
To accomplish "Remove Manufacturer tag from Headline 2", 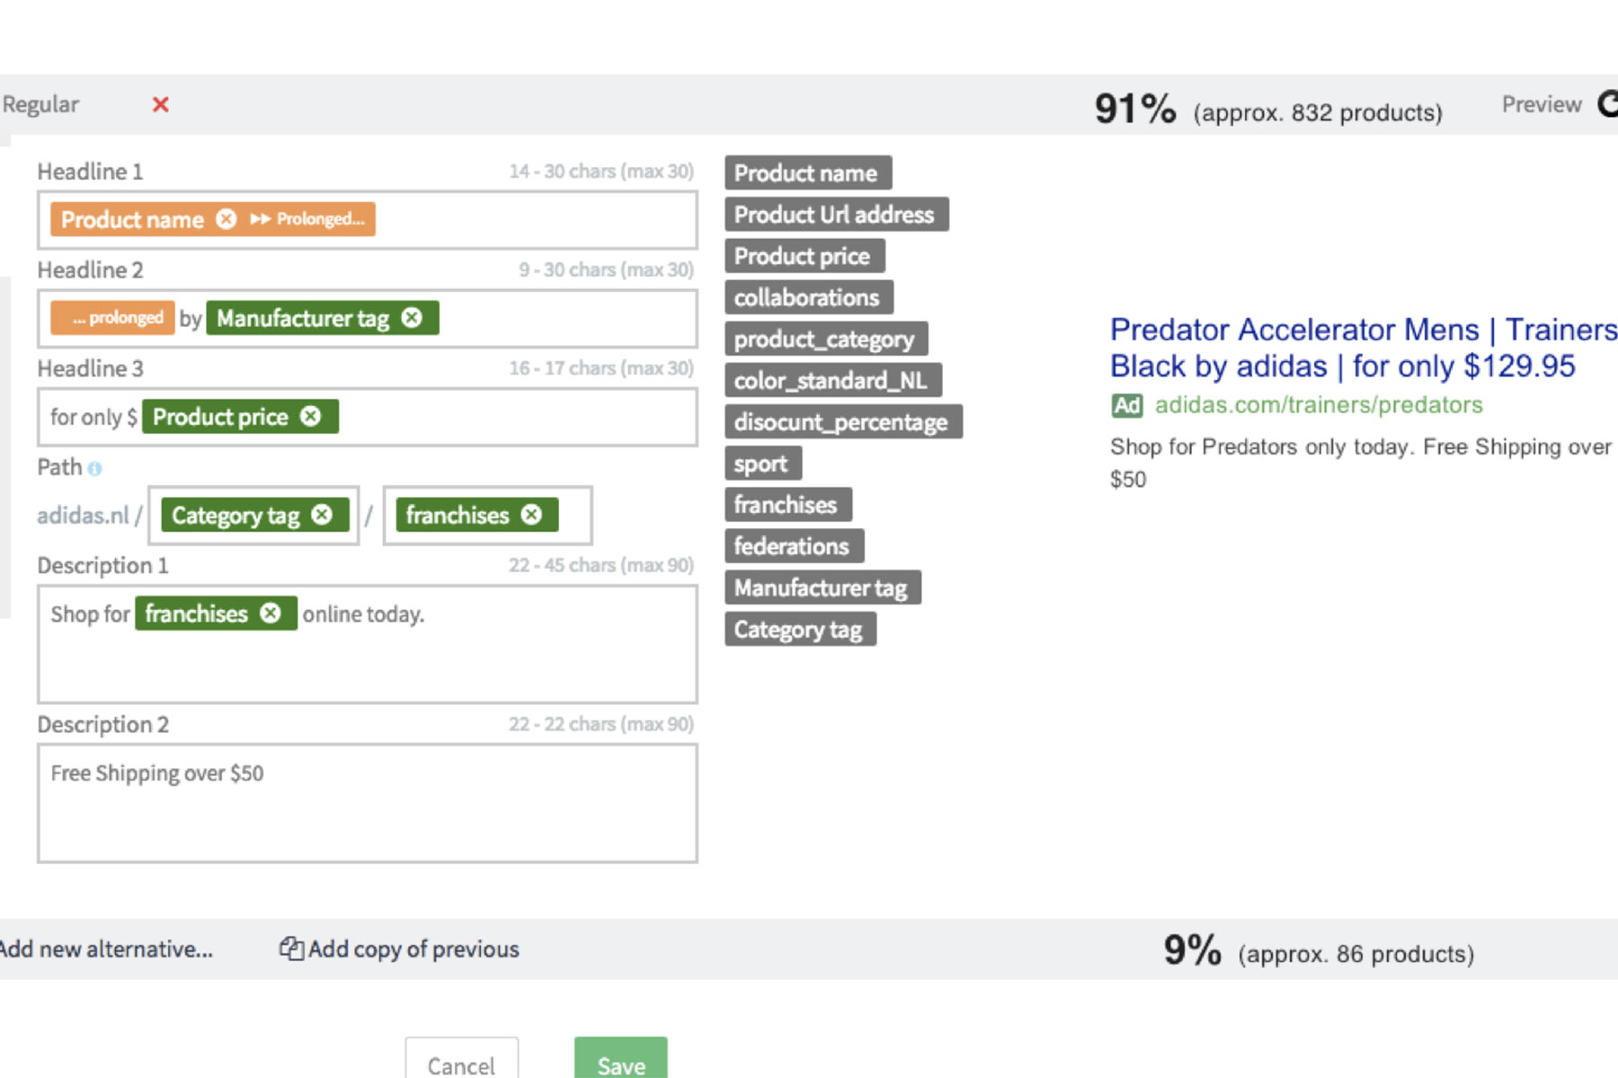I will click(412, 318).
